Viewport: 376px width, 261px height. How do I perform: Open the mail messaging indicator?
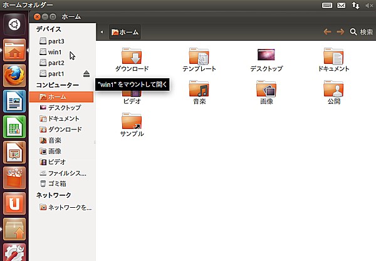click(342, 5)
